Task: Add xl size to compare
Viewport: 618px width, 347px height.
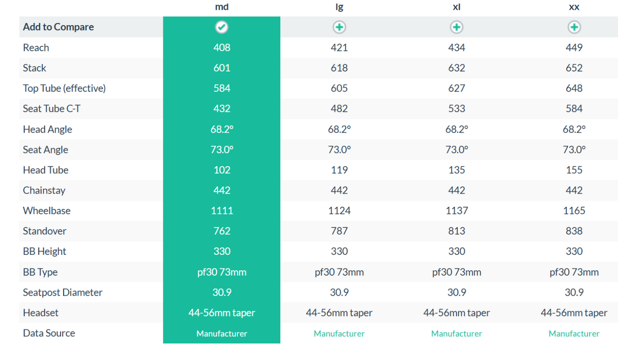Action: pyautogui.click(x=457, y=27)
